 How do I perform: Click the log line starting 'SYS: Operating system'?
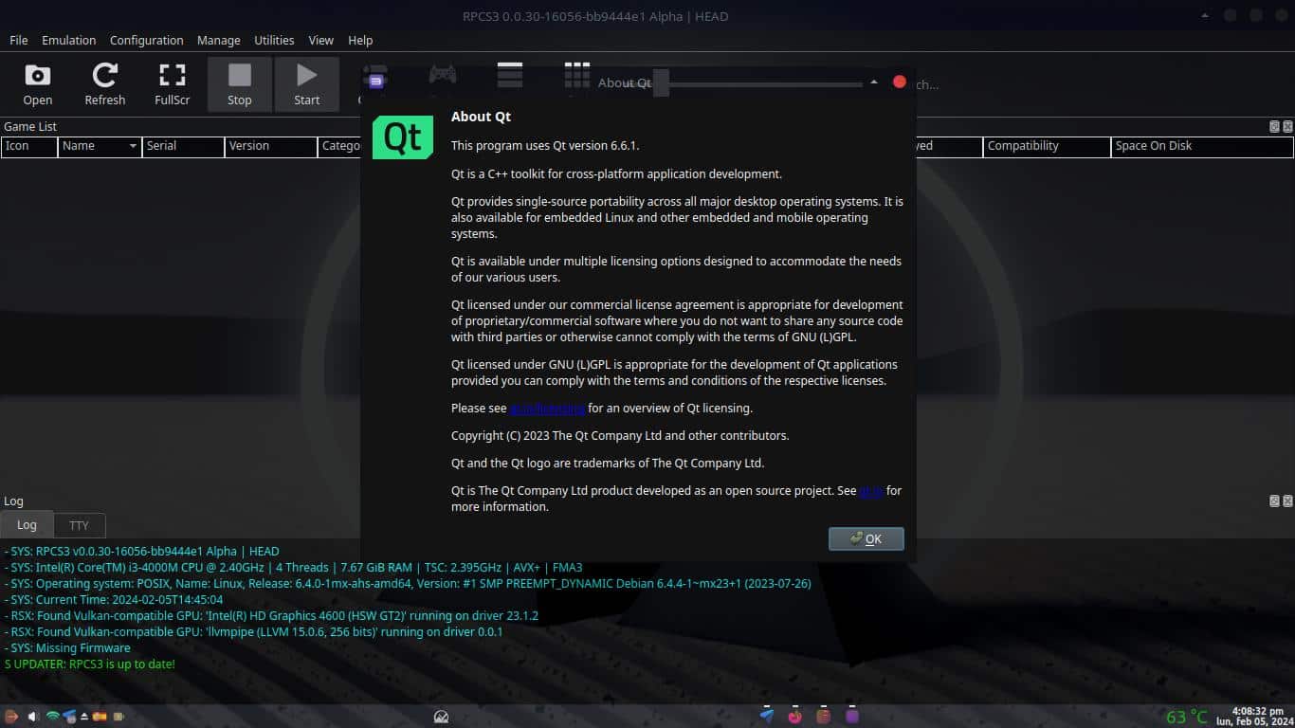tap(408, 584)
